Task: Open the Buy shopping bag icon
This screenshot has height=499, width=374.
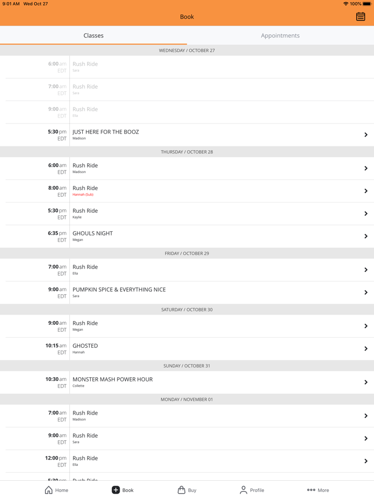Action: 181,490
